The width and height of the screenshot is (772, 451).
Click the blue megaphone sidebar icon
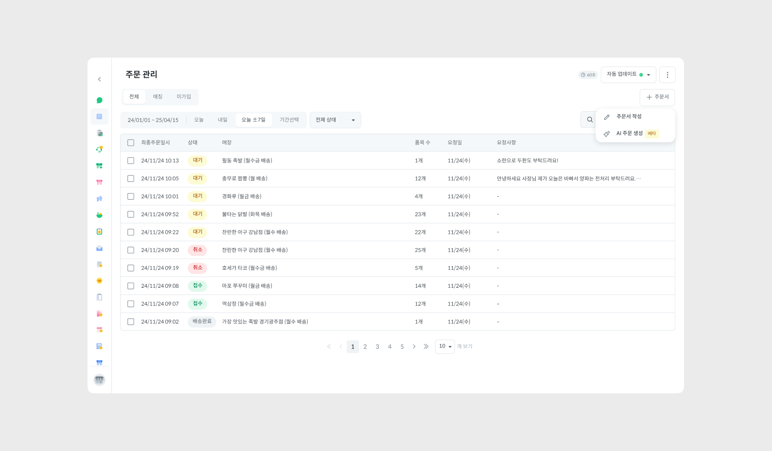coord(99,199)
